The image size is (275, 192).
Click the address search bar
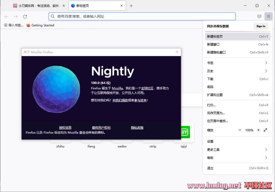point(142,17)
